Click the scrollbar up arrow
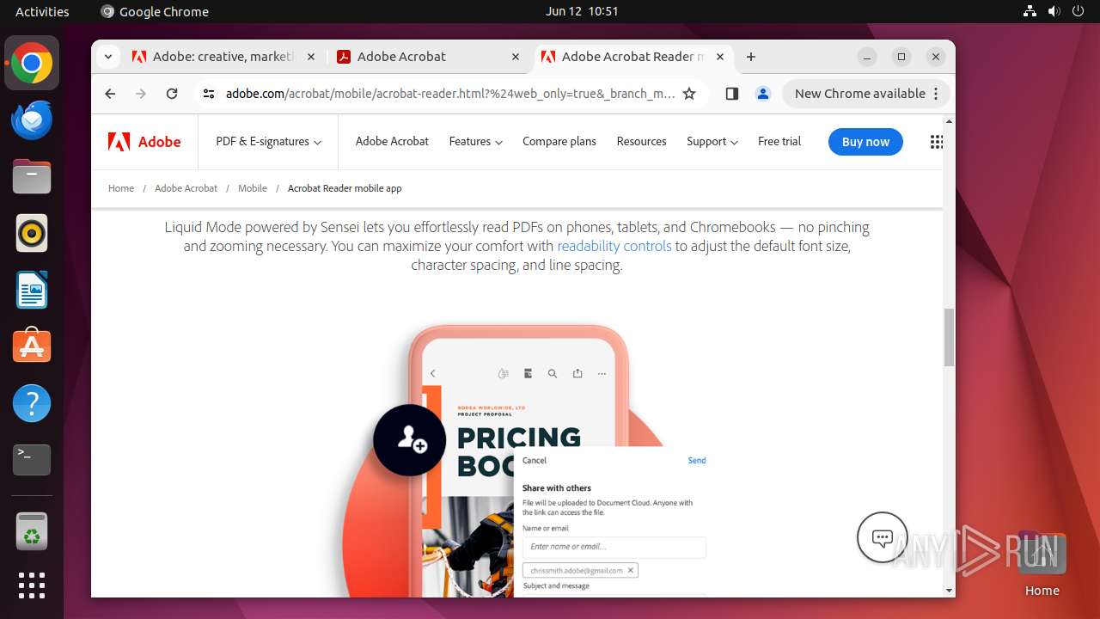Image resolution: width=1100 pixels, height=619 pixels. pyautogui.click(x=949, y=120)
